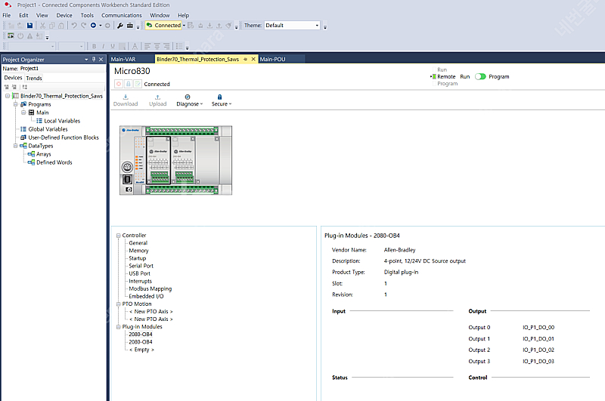Click the Redo arrow icon
This screenshot has width=605, height=401.
[83, 26]
